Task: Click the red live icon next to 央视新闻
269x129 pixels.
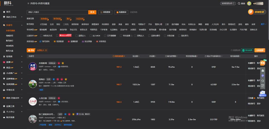Action: (59, 63)
